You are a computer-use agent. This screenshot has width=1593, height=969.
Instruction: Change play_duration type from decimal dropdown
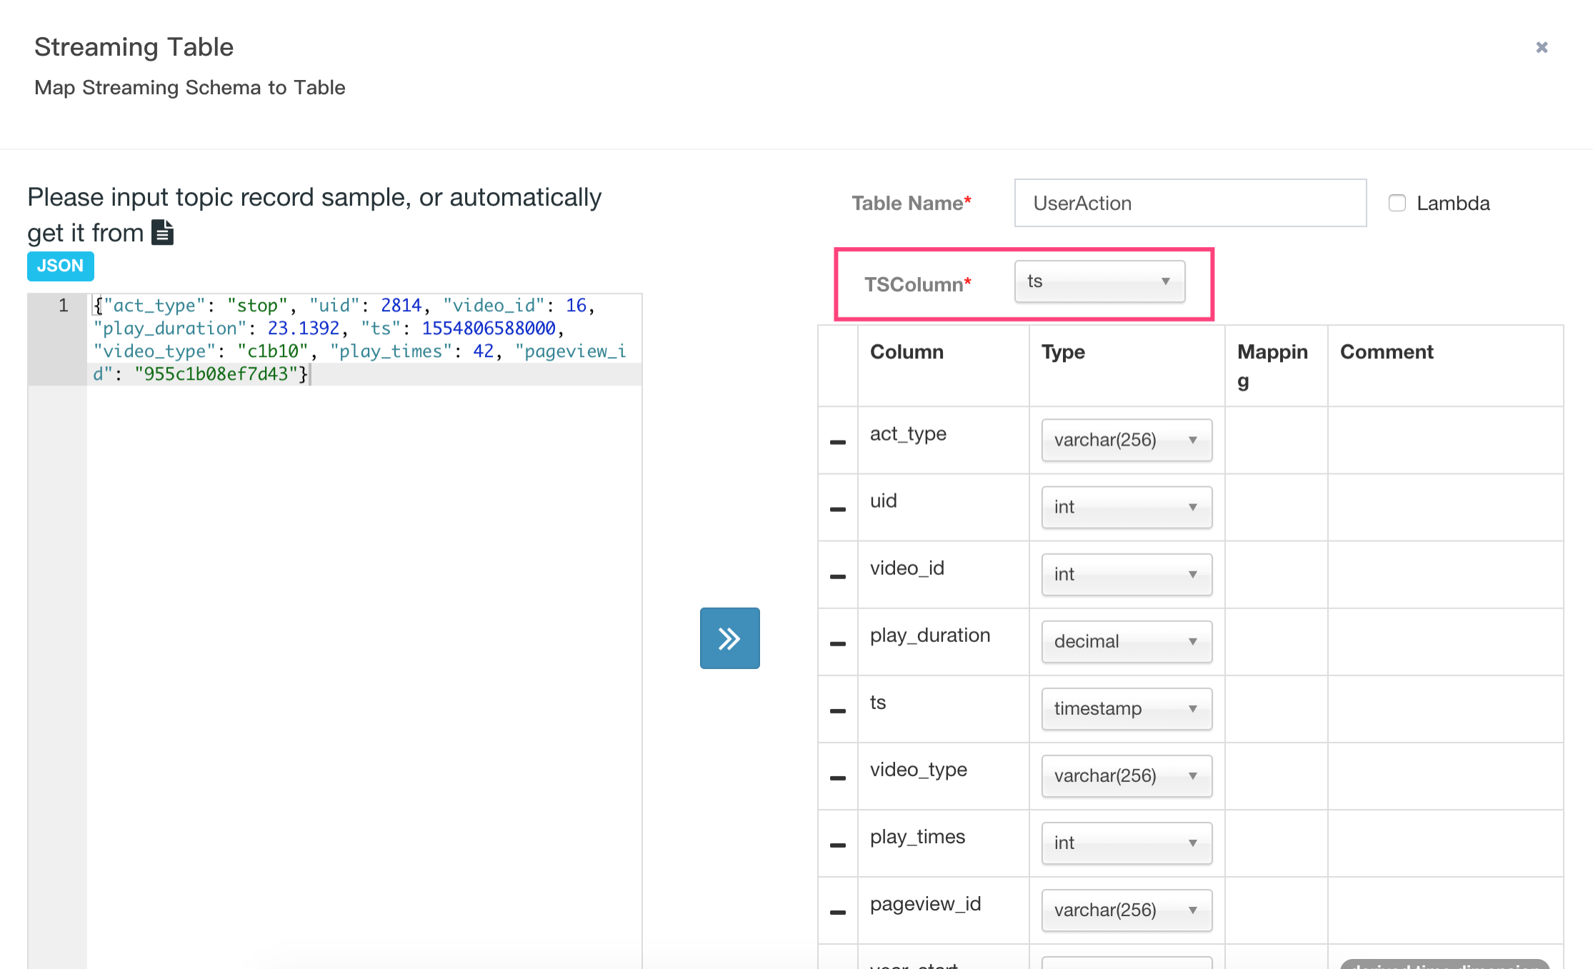pyautogui.click(x=1127, y=641)
